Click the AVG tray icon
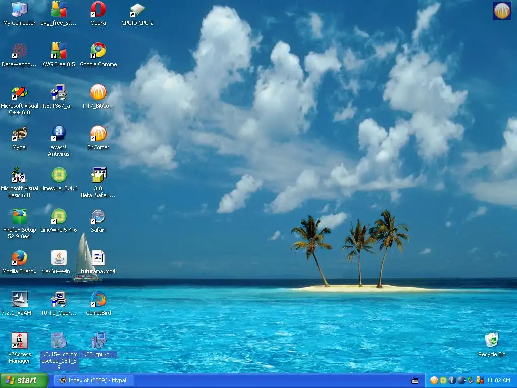This screenshot has width=517, height=388. coord(480,380)
